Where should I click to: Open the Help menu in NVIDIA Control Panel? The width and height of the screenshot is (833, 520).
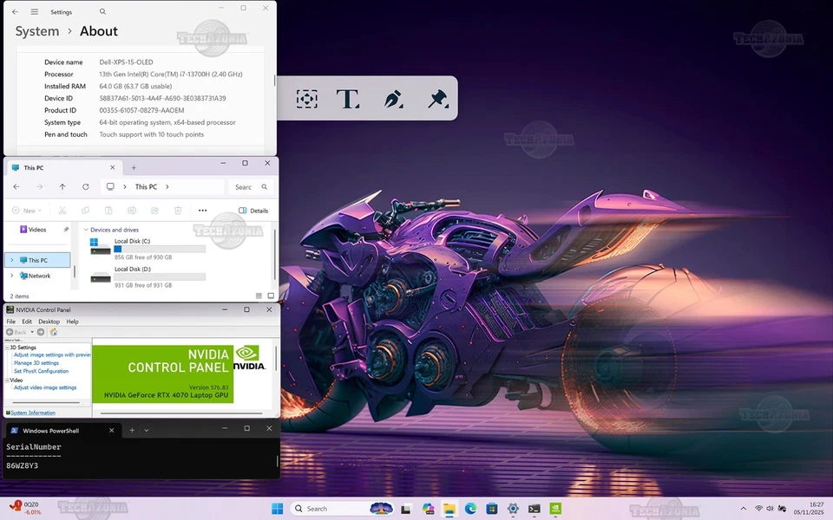tap(73, 322)
